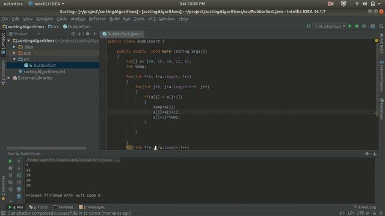The height and width of the screenshot is (216, 385).
Task: Click exit icon in Run panel sidebar
Action: tap(10, 190)
